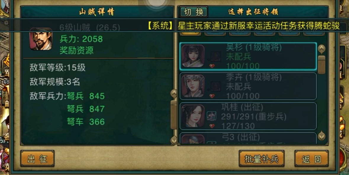Select general 巩桂's portrait
This screenshot has height=175, width=349.
(x=193, y=116)
